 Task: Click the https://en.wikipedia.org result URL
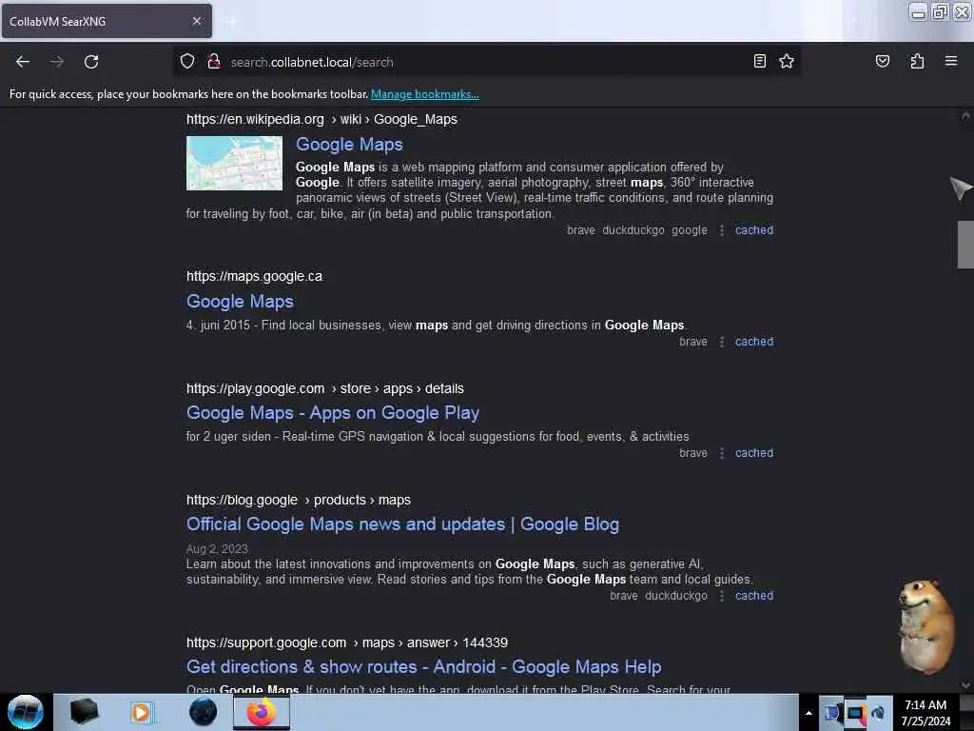click(321, 119)
